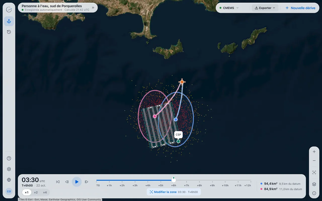This screenshot has height=201, width=322.
Task: Click the CSP marker label on map
Action: click(178, 135)
